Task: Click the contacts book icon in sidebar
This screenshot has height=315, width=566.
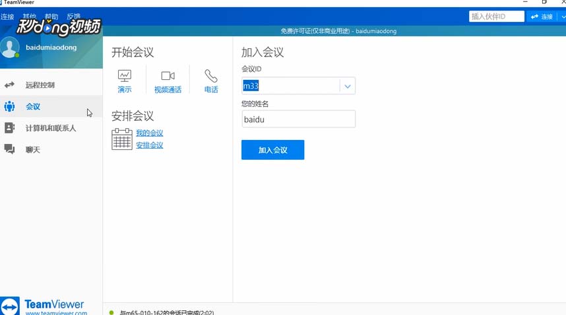Action: click(x=9, y=128)
